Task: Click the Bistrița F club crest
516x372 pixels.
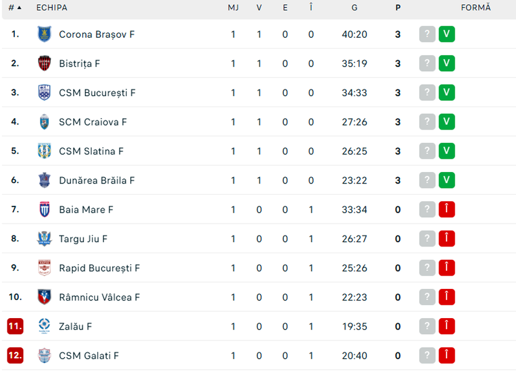Action: 44,64
